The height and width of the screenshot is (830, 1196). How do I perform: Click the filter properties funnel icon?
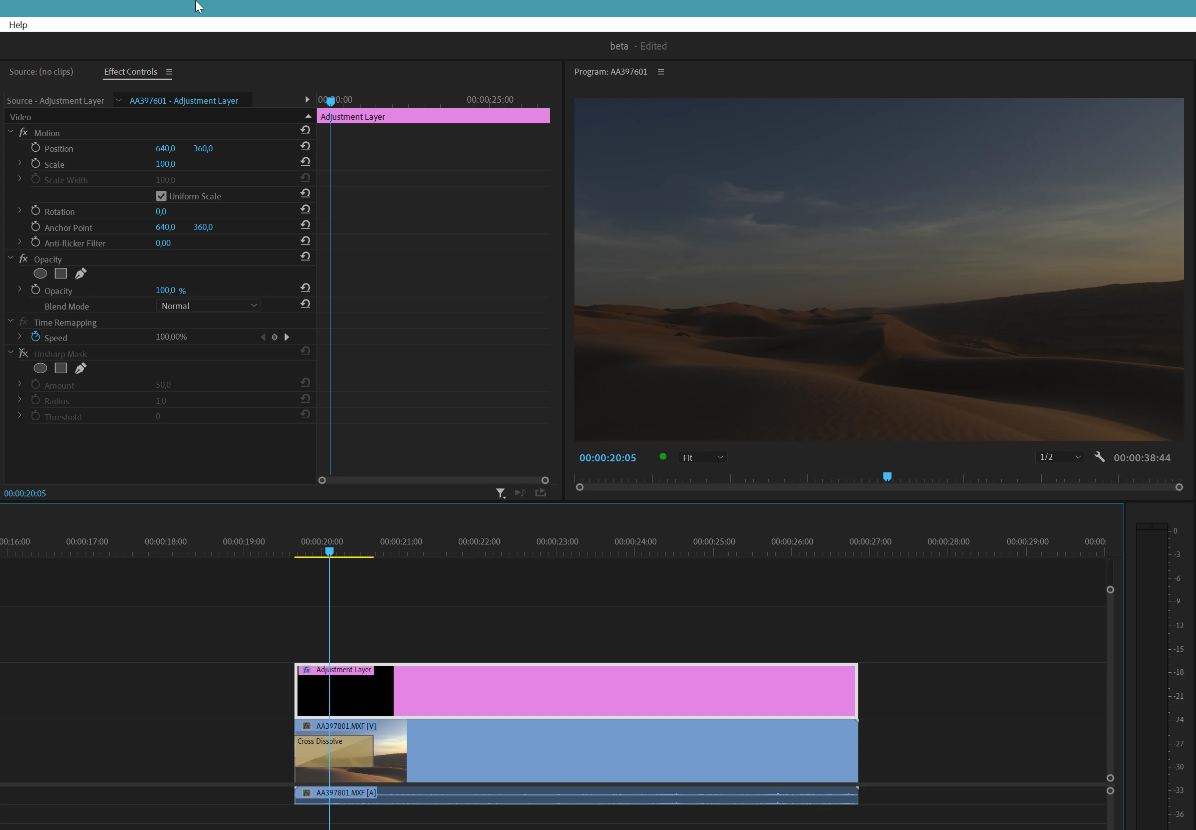[x=500, y=493]
